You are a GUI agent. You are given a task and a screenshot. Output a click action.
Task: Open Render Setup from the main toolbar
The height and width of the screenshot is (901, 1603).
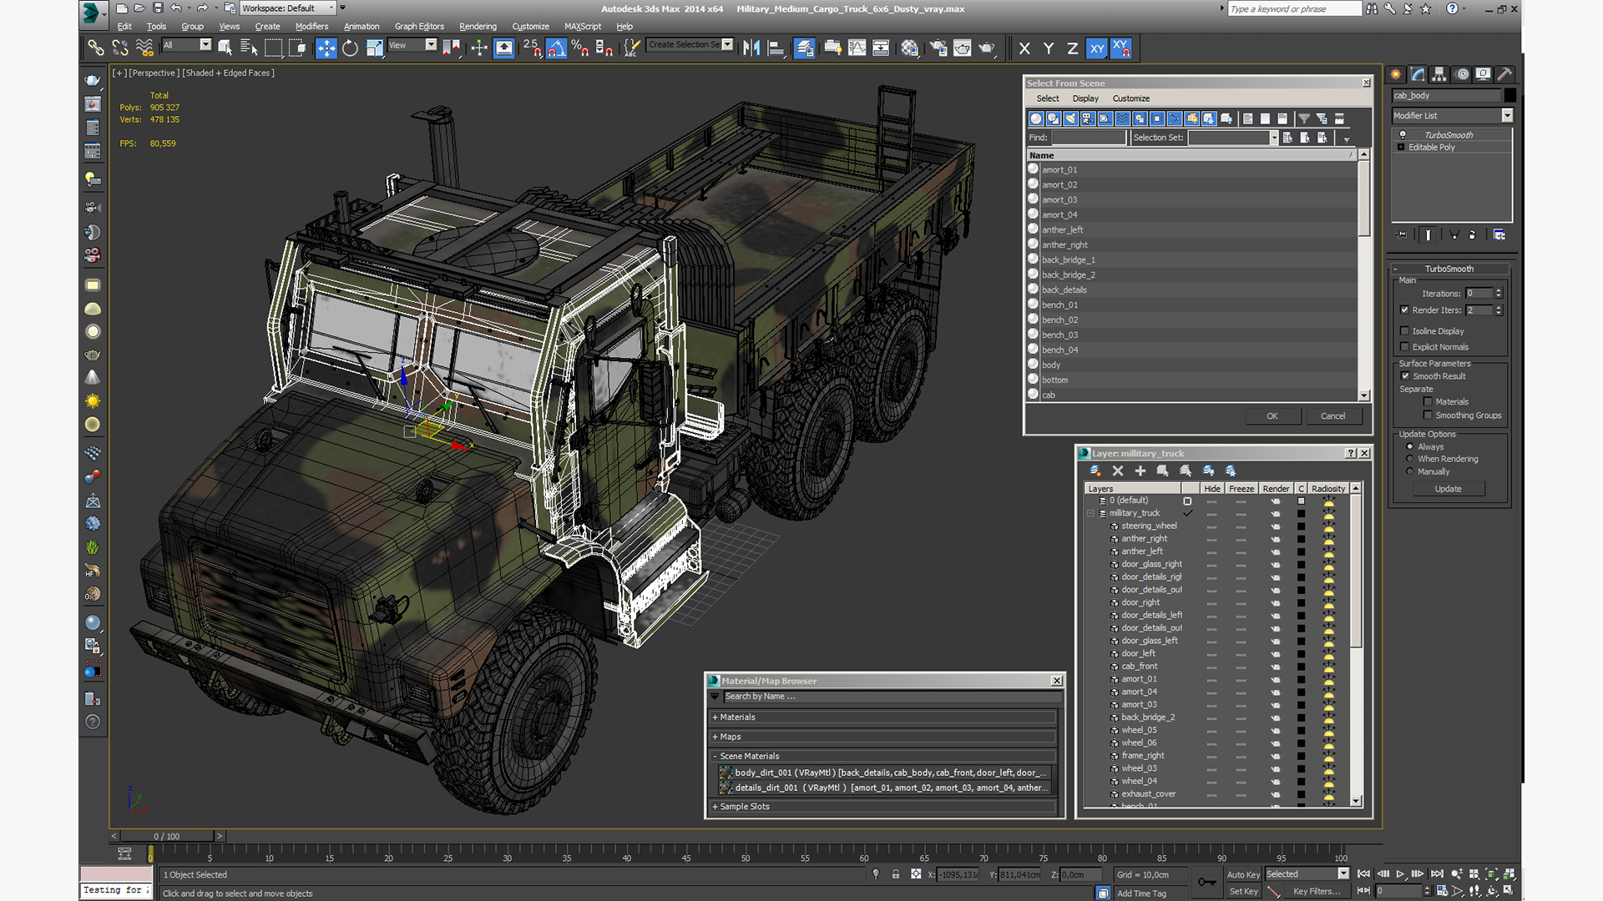(938, 48)
